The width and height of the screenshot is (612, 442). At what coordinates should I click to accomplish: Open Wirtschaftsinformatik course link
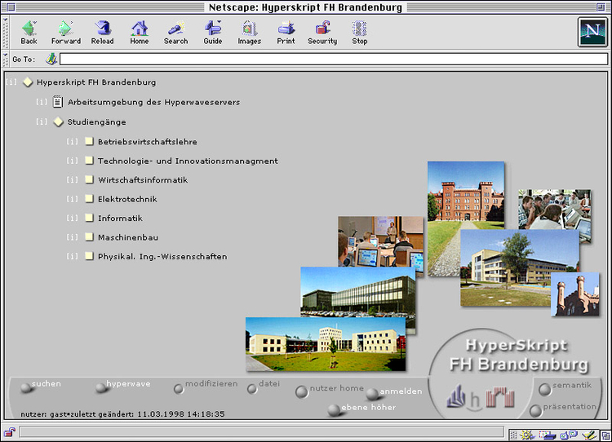(143, 180)
